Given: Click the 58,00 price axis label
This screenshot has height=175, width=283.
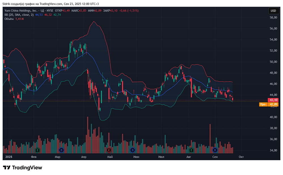Looking at the screenshot, I should 273,17.
